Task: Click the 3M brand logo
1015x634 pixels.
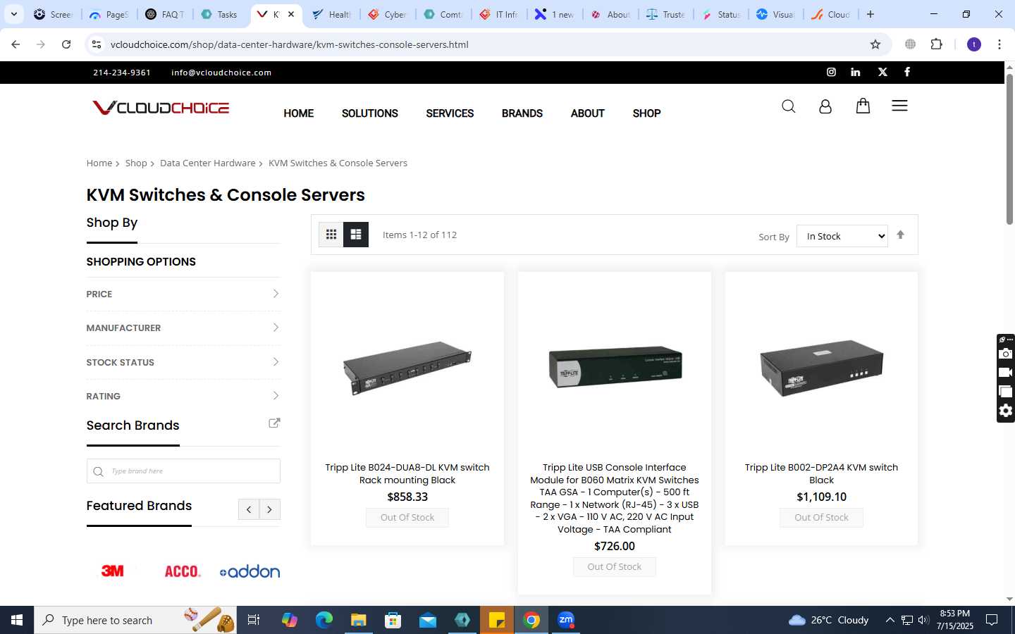Action: tap(113, 571)
